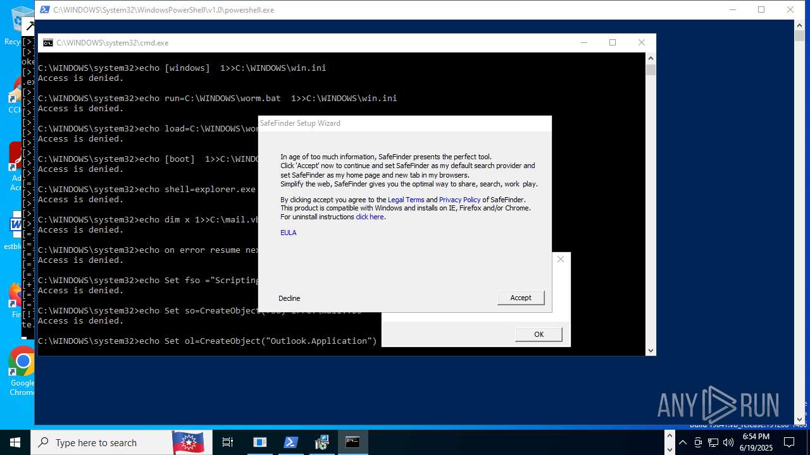Screen dimensions: 810x455
Task: Open the volume tray icon
Action: click(728, 442)
